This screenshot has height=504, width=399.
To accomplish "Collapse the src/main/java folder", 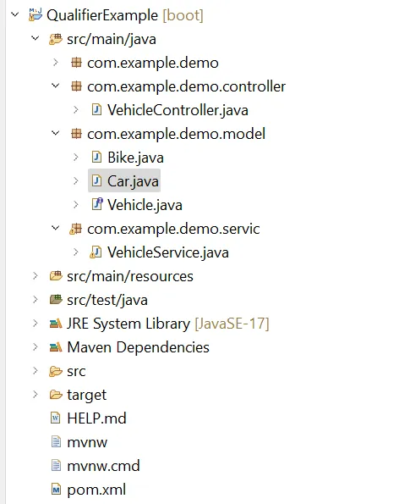I will click(x=35, y=39).
